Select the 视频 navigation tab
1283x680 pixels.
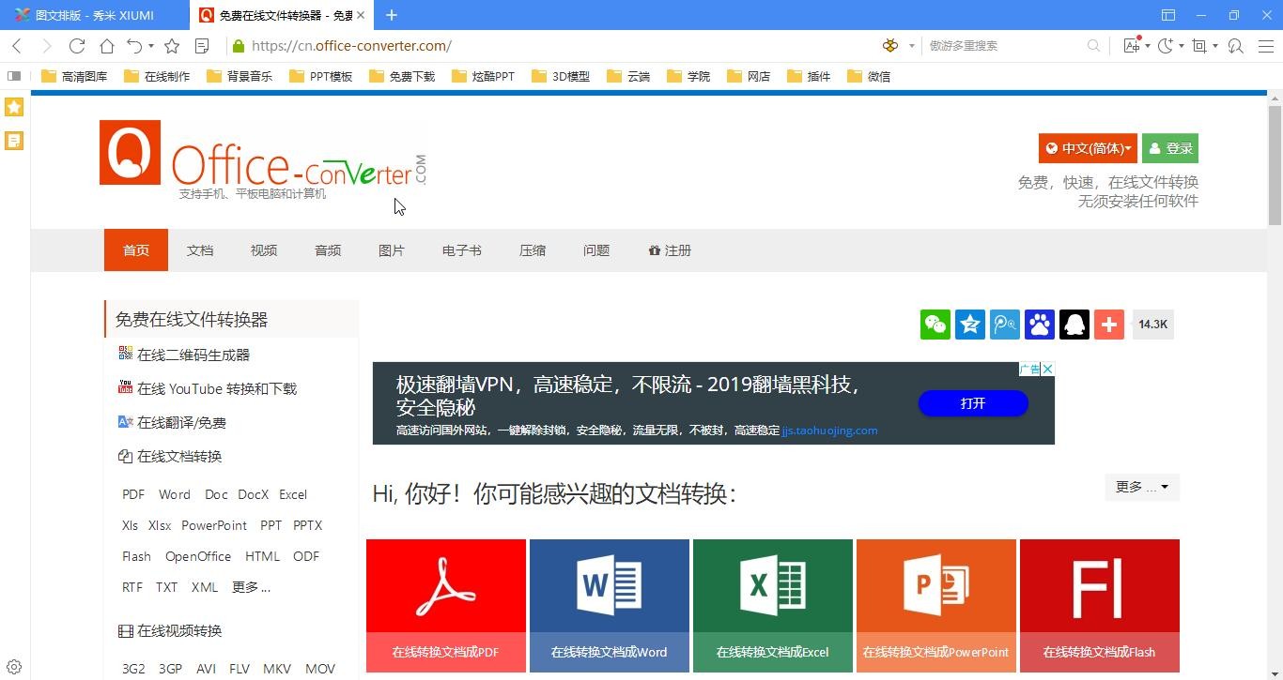[x=264, y=250]
